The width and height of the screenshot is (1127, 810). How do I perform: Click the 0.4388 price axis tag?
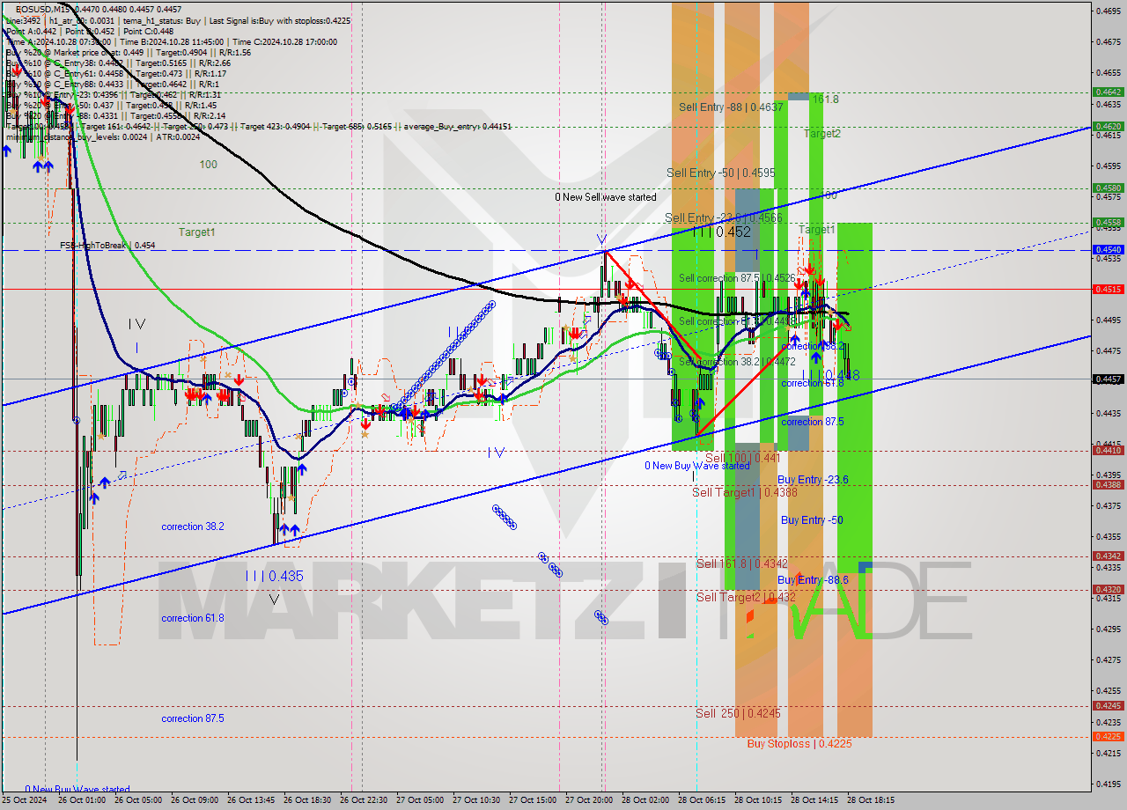point(1108,484)
